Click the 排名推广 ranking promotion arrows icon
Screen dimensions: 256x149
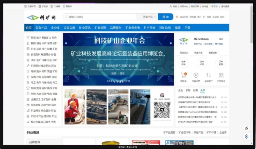click(209, 75)
